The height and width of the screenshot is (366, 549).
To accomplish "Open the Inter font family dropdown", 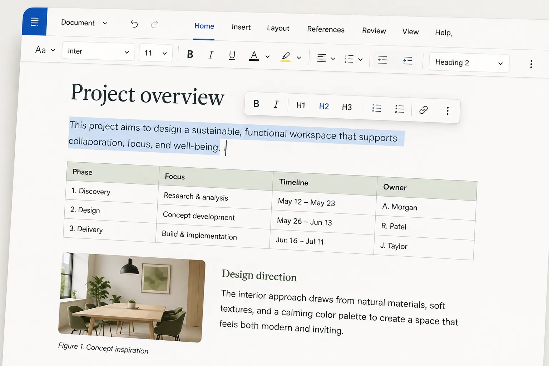I will pyautogui.click(x=98, y=51).
